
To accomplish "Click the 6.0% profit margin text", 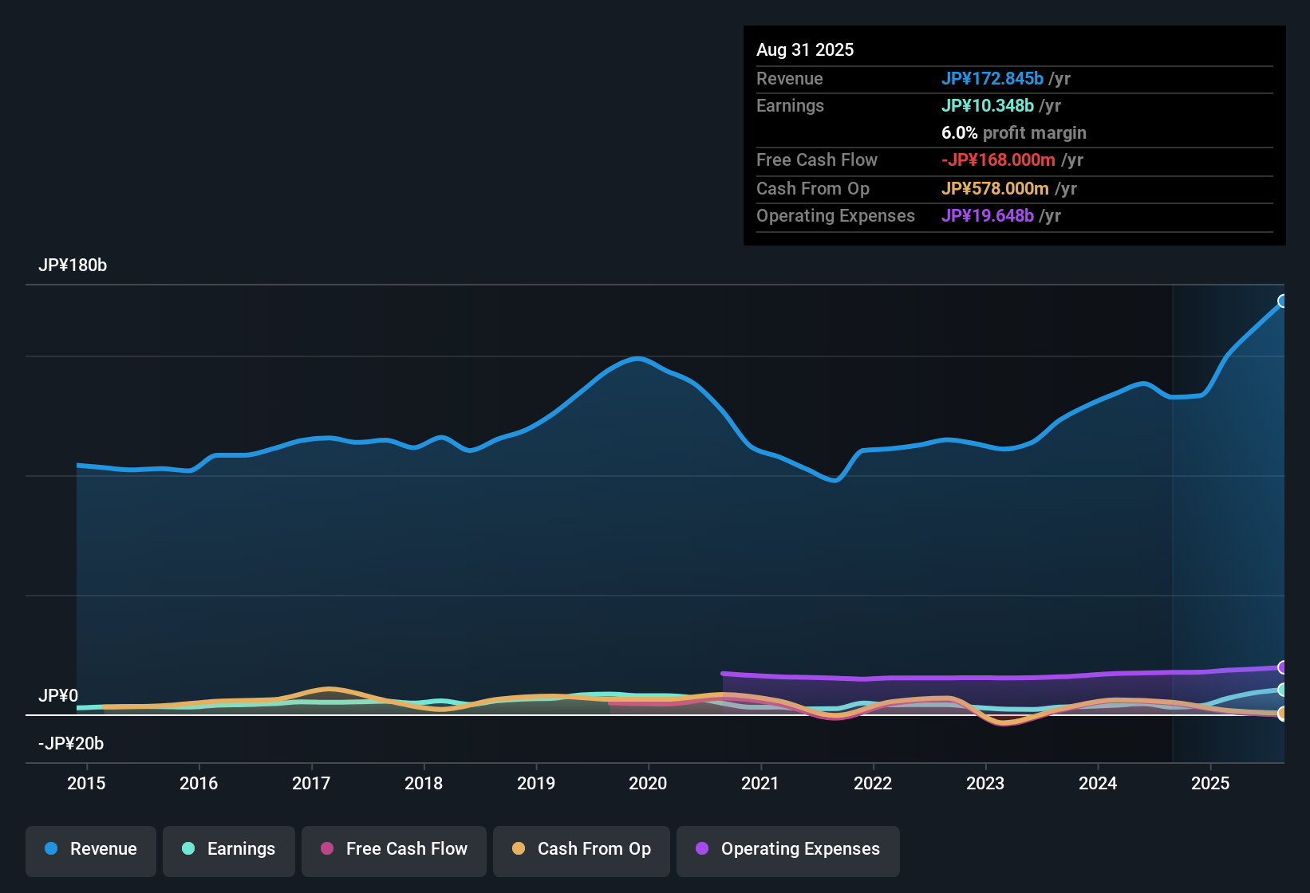I will click(x=1014, y=132).
